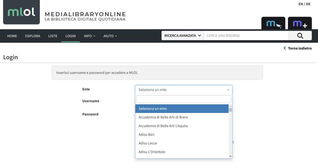
Task: Open the Esplora menu item
Action: pyautogui.click(x=33, y=36)
